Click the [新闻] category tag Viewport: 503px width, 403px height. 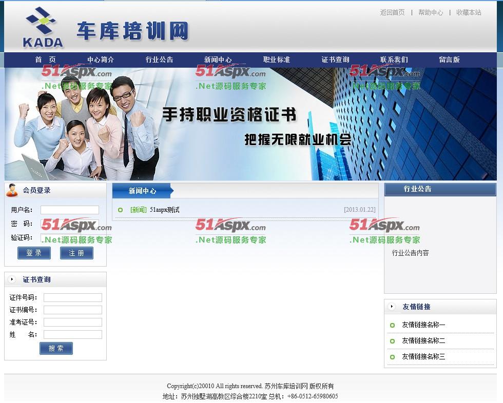tap(138, 210)
